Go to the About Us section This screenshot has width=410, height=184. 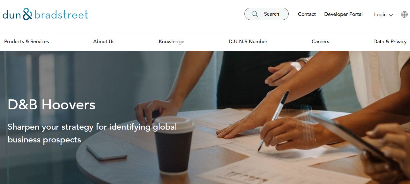click(104, 42)
